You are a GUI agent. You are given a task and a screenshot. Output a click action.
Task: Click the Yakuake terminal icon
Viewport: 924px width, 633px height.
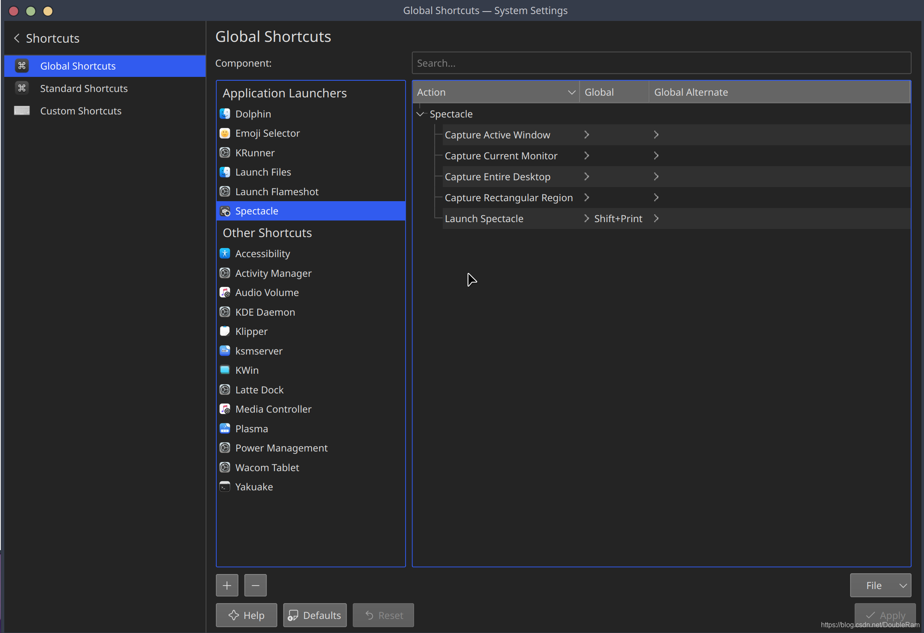[x=225, y=486]
